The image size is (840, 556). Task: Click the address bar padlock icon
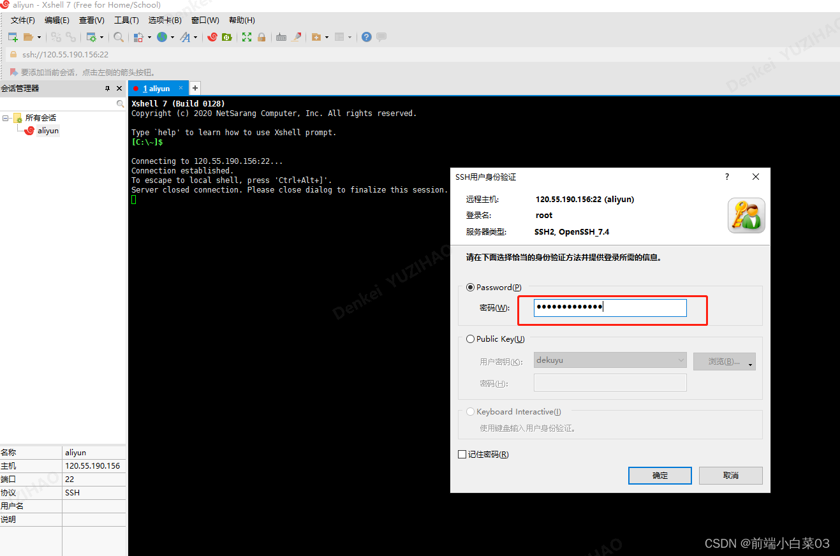13,55
